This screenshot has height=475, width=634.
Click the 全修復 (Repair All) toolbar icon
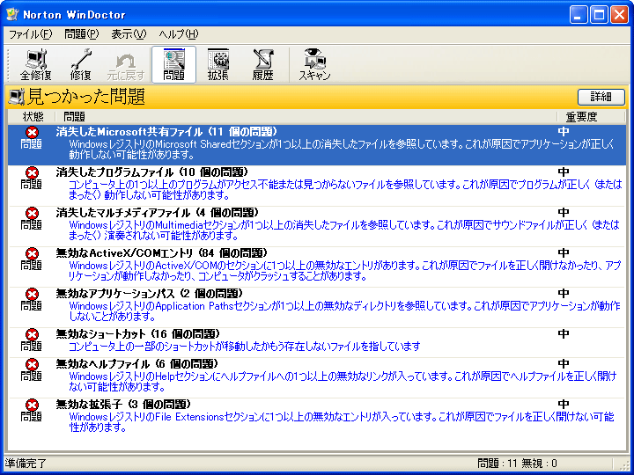pos(35,64)
